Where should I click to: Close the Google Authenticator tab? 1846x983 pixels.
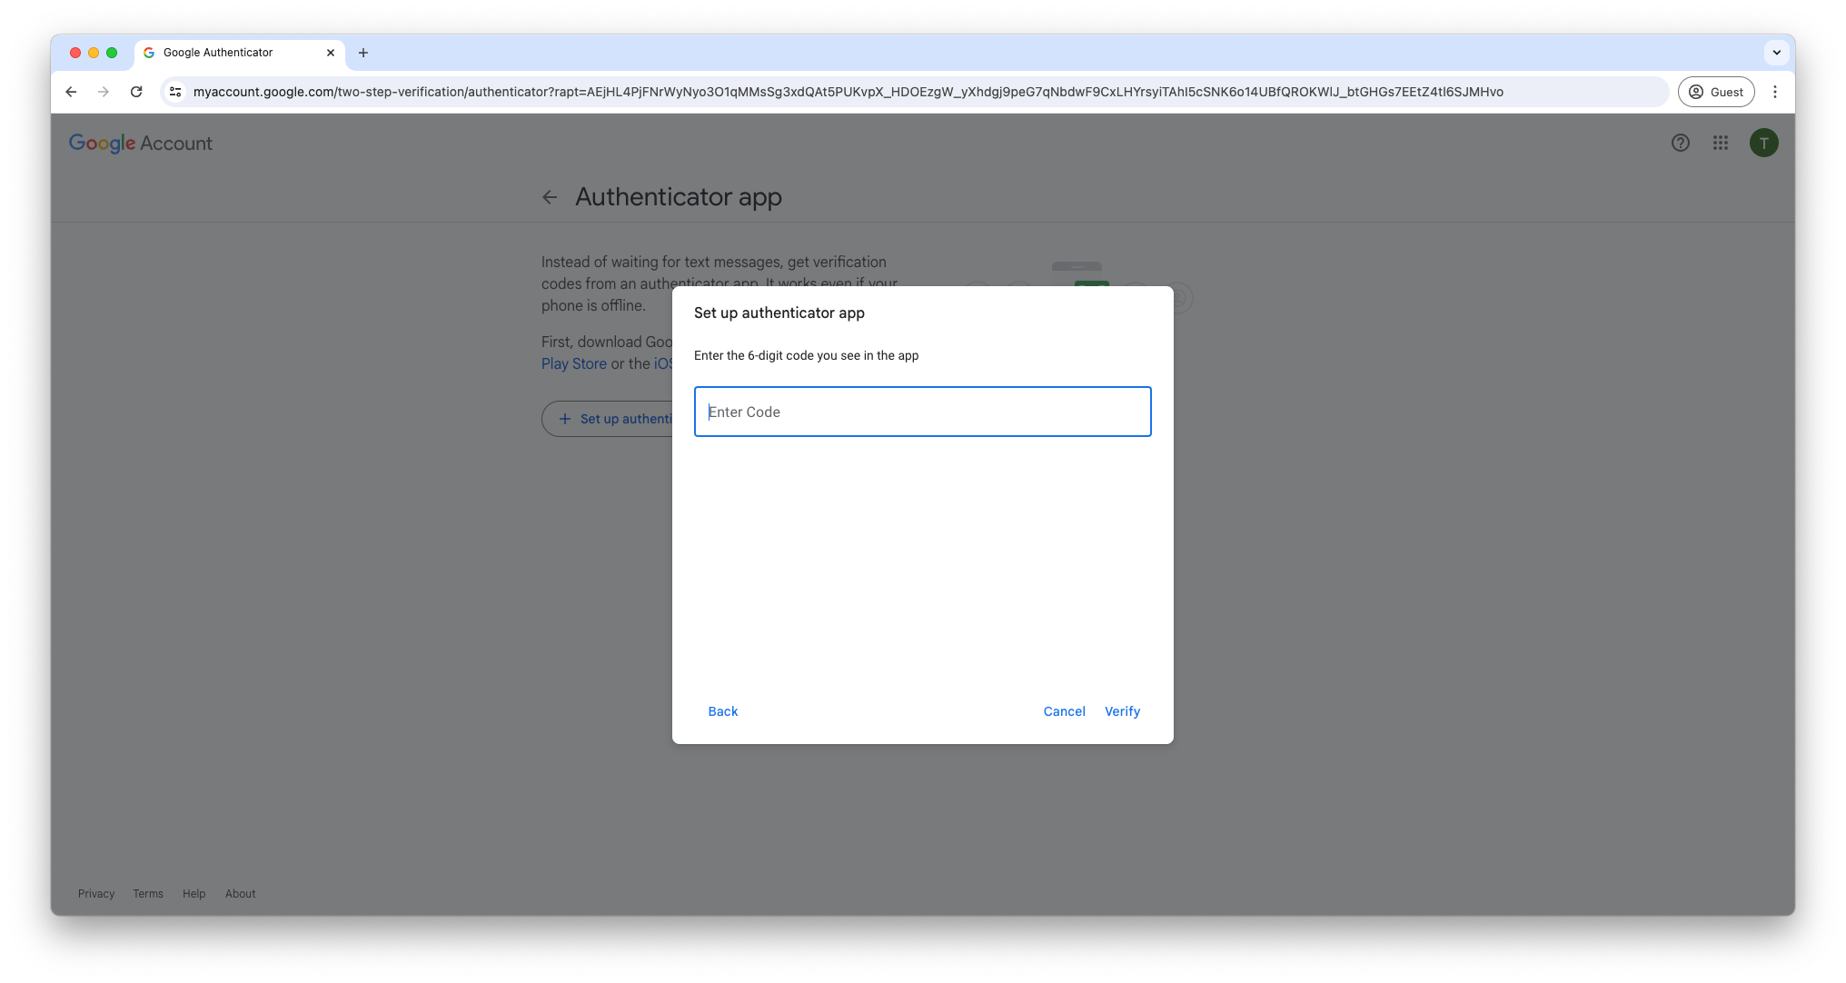[331, 53]
